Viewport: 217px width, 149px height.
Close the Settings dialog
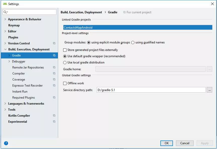point(212,4)
